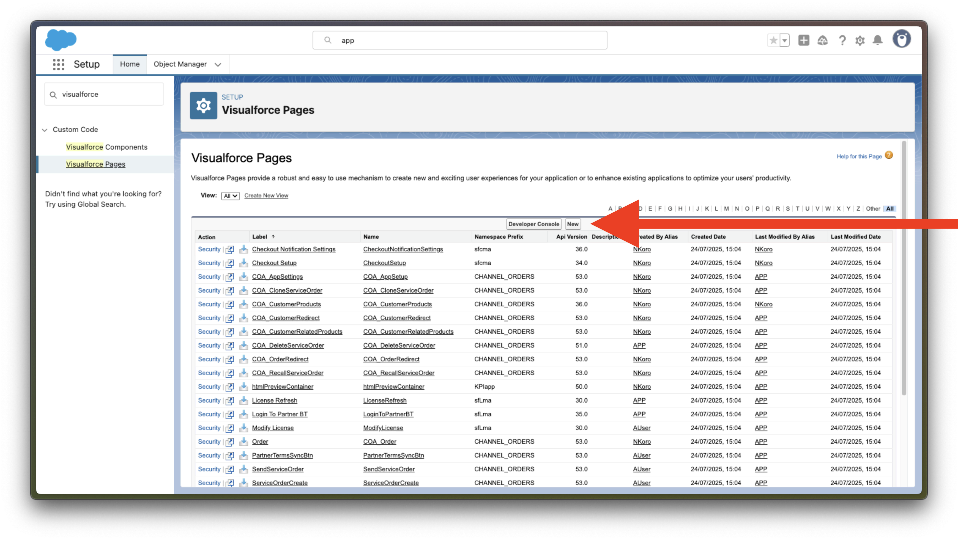The width and height of the screenshot is (958, 540).
Task: Click the New button
Action: (x=572, y=224)
